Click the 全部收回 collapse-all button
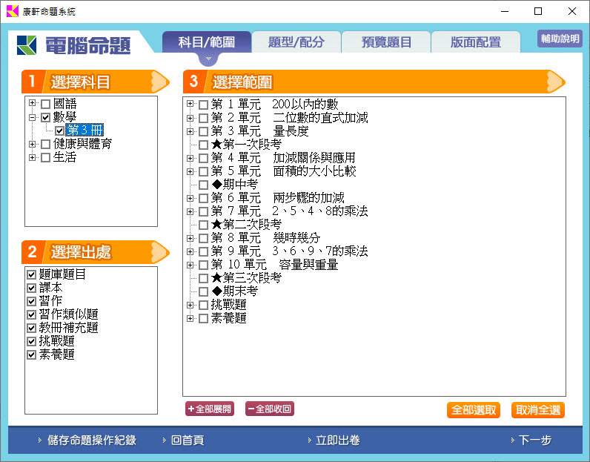 (270, 409)
